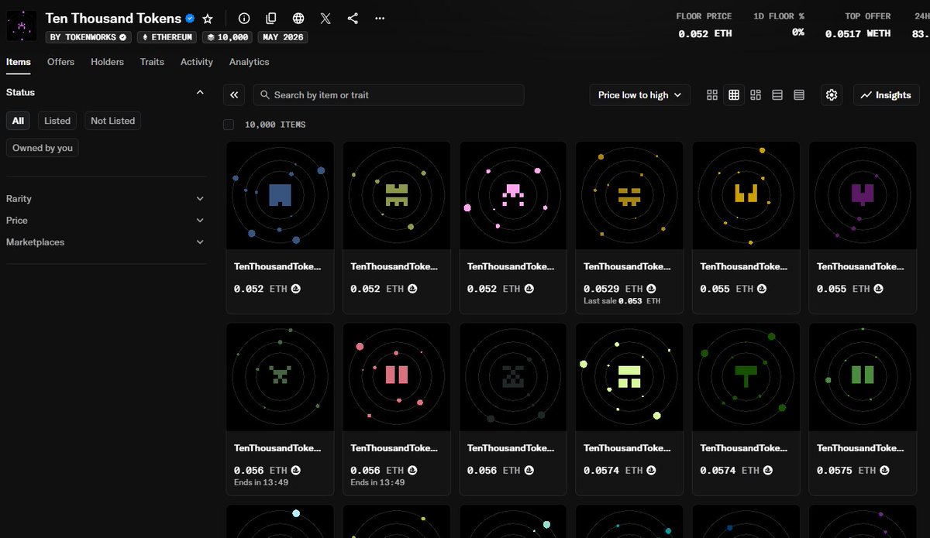
Task: Switch to the Analytics tab
Action: 250,62
